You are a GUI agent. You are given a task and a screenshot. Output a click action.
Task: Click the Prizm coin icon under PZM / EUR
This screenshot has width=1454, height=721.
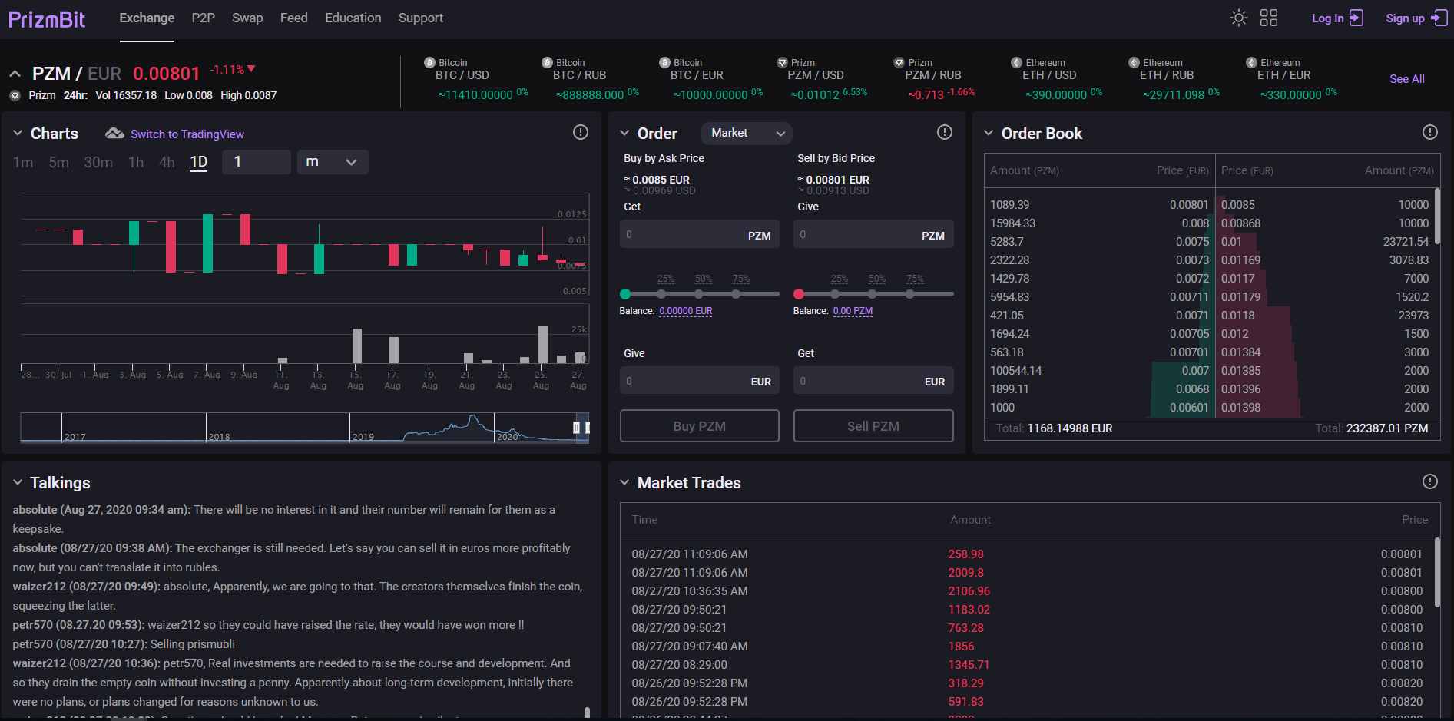click(15, 95)
